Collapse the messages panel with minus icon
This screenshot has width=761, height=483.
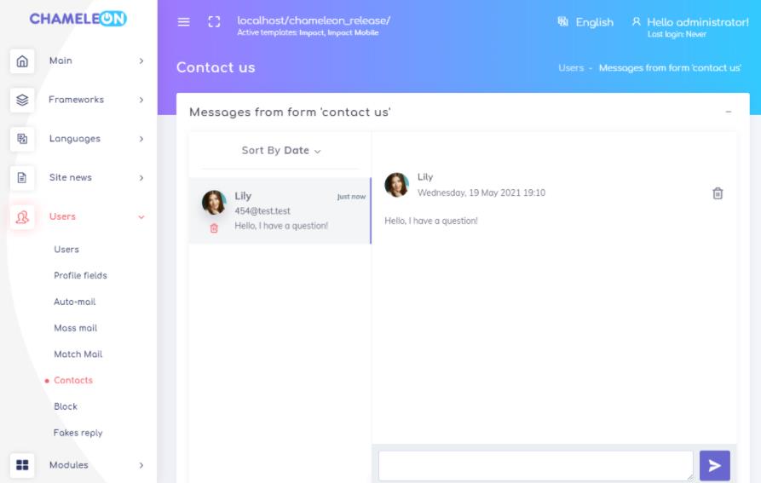728,112
